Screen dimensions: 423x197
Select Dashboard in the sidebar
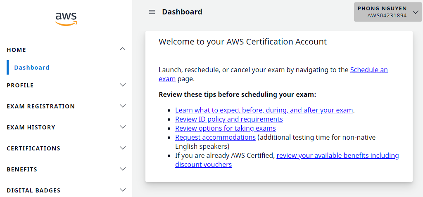point(32,68)
